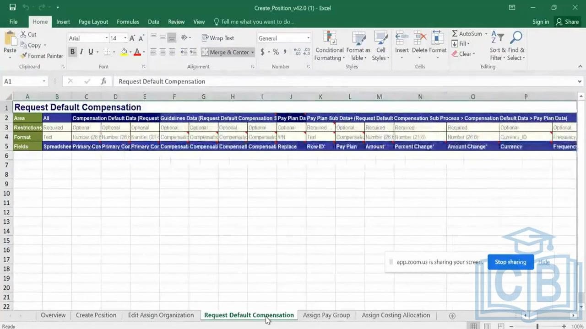Click Sign in
Image resolution: width=586 pixels, height=329 pixels.
(541, 21)
